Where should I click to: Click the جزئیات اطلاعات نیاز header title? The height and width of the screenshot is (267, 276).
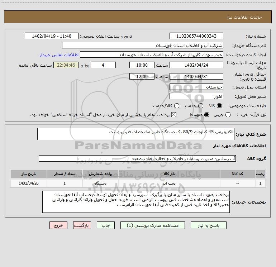tap(244, 17)
